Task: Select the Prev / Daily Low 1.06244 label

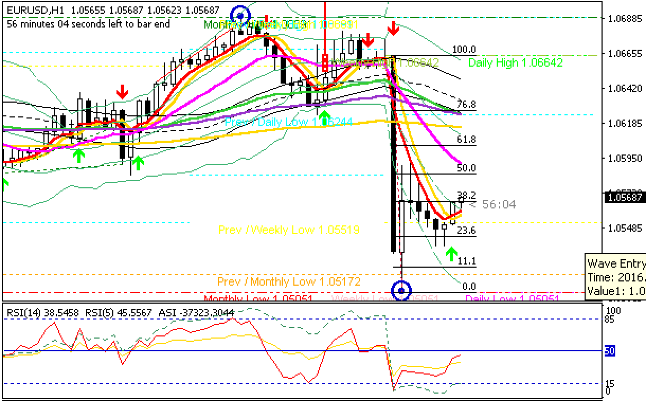Action: [x=289, y=122]
